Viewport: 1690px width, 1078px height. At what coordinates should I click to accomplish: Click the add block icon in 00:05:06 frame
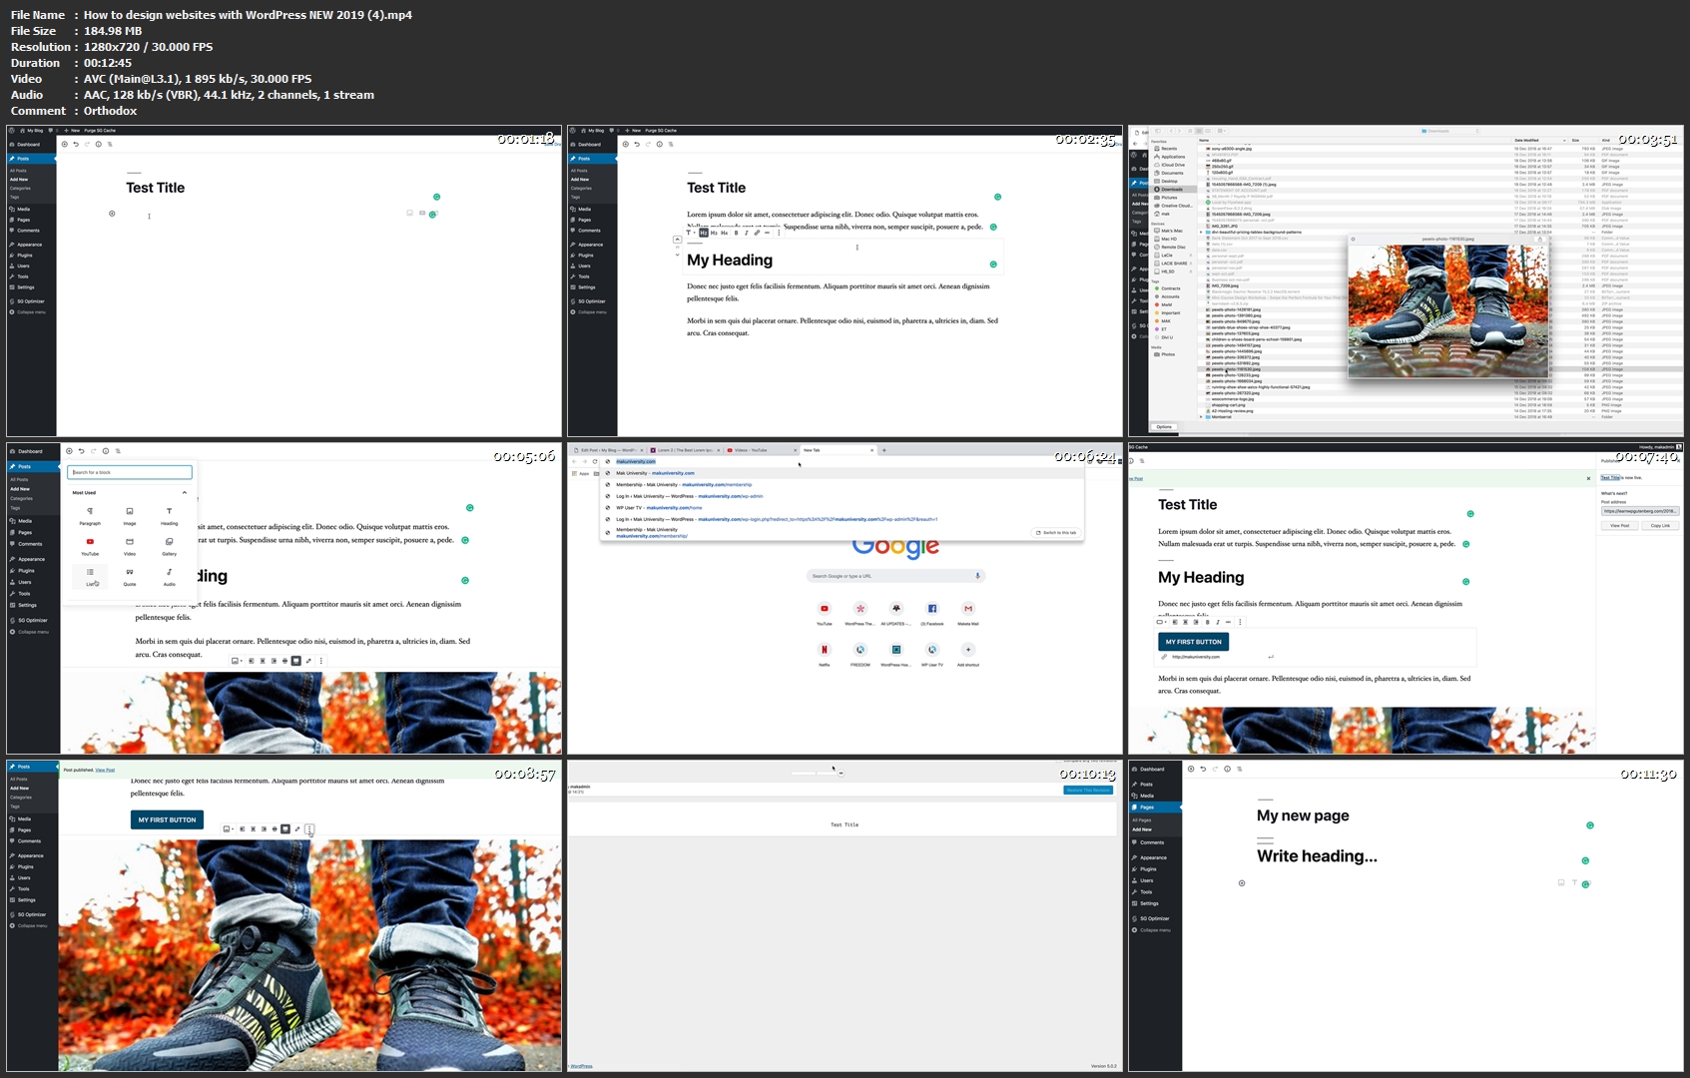[69, 451]
